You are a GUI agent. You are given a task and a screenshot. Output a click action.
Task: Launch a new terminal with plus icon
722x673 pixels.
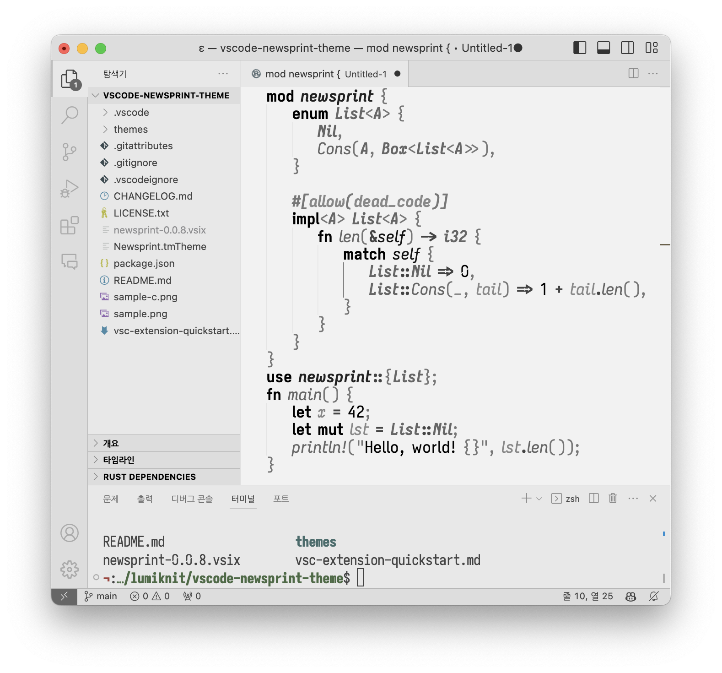526,498
